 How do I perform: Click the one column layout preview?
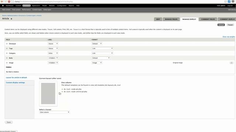tap(48, 93)
